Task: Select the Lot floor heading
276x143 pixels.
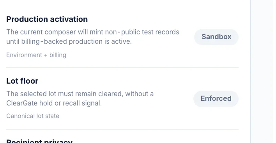Action: tap(22, 81)
